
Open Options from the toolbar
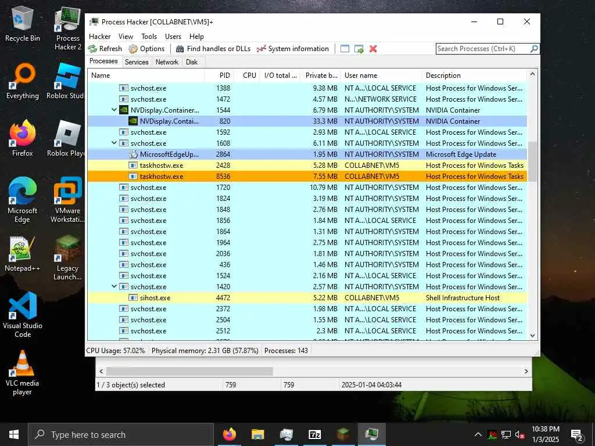(x=146, y=49)
